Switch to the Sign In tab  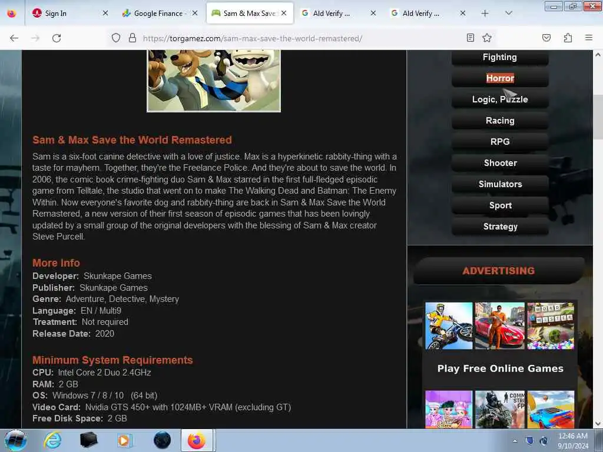click(69, 14)
